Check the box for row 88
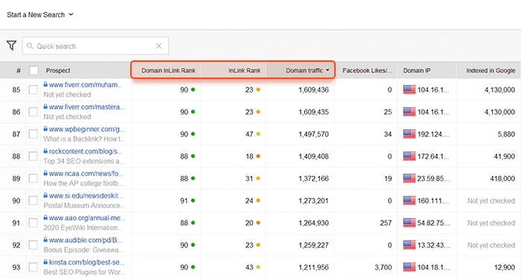Screen dimensions: 521x278 pos(33,157)
